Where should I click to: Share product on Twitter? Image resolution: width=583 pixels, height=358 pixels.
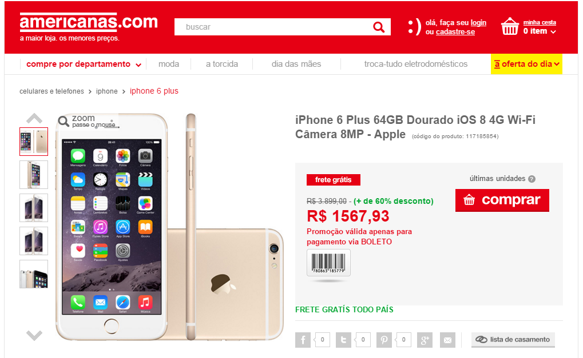click(x=343, y=340)
